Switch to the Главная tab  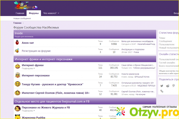(20, 13)
